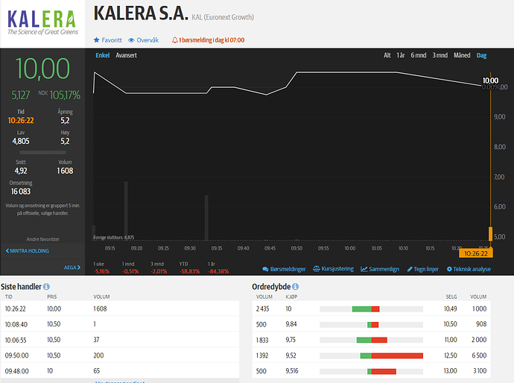The image size is (514, 383).
Task: Click the Teknisk analyse gear icon
Action: click(449, 269)
